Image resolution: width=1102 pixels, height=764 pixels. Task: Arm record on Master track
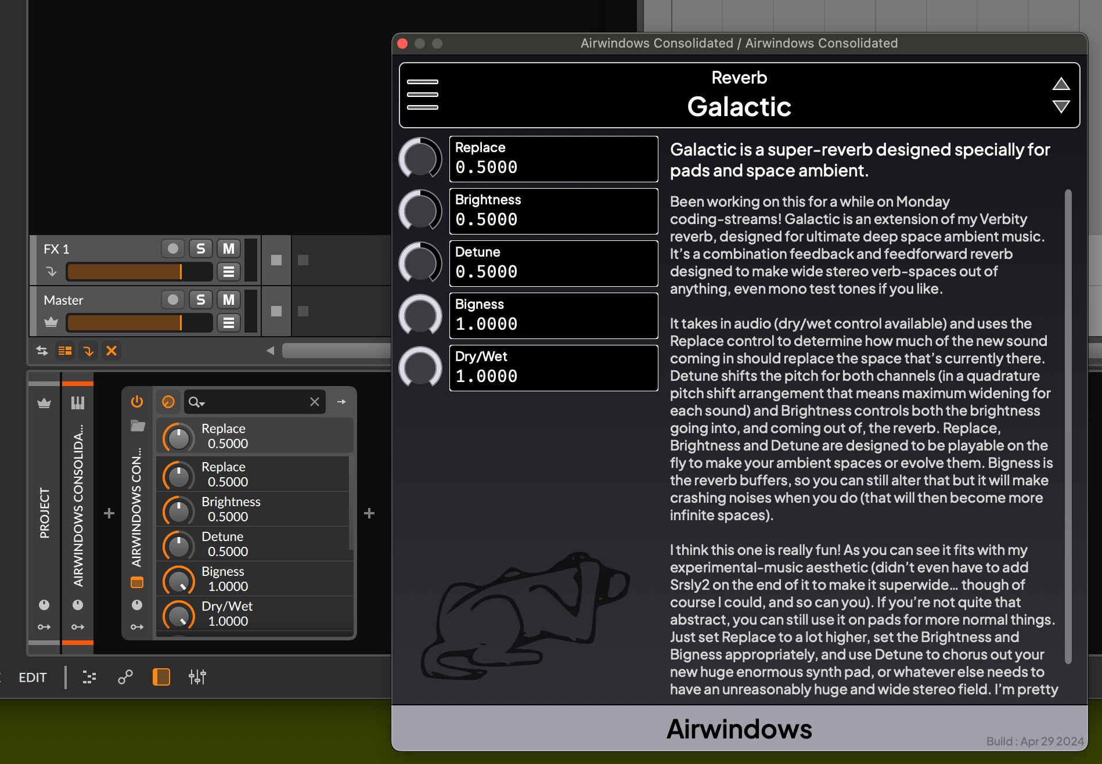(172, 300)
